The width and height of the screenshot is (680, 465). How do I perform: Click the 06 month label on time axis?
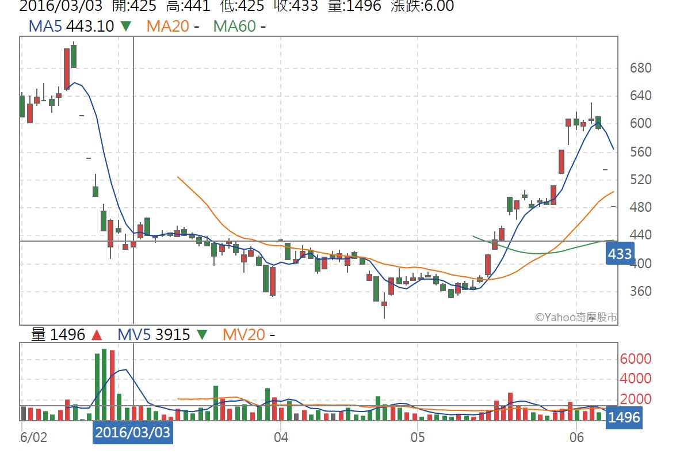(576, 437)
